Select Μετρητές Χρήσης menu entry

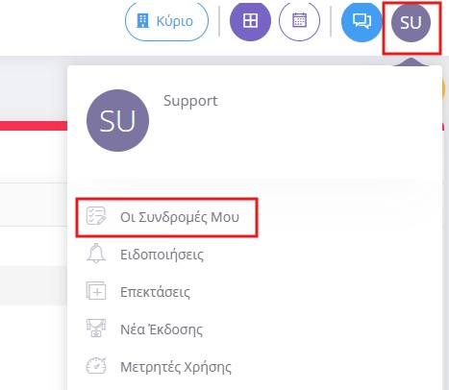click(176, 367)
